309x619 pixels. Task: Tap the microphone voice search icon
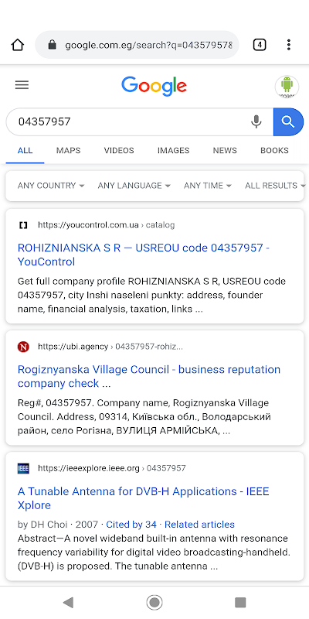coord(256,121)
